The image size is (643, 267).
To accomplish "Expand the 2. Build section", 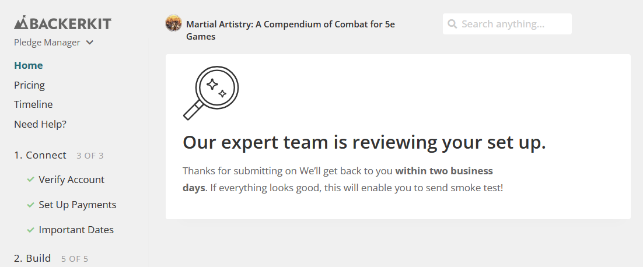I will tap(33, 258).
